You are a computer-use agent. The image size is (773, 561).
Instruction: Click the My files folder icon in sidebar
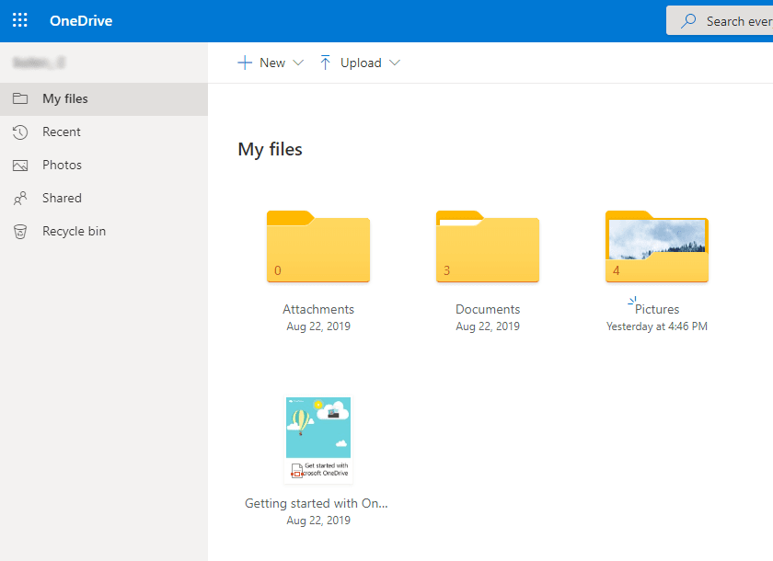20,98
